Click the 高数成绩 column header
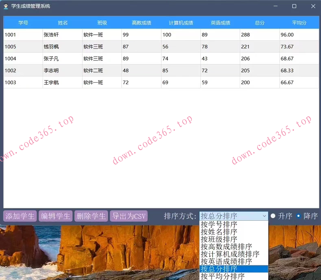The image size is (321, 280). click(x=141, y=22)
